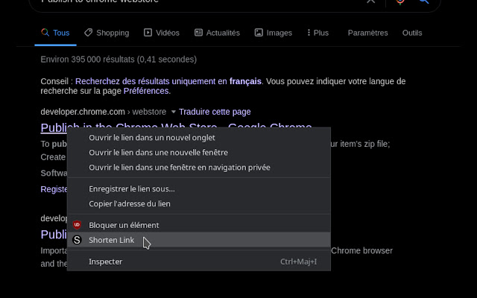
Task: Click the Actualités newspaper icon
Action: click(198, 33)
